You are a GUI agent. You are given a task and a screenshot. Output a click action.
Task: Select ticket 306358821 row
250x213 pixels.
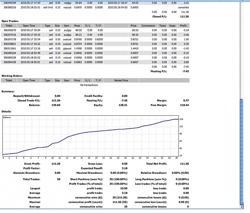click(95, 44)
